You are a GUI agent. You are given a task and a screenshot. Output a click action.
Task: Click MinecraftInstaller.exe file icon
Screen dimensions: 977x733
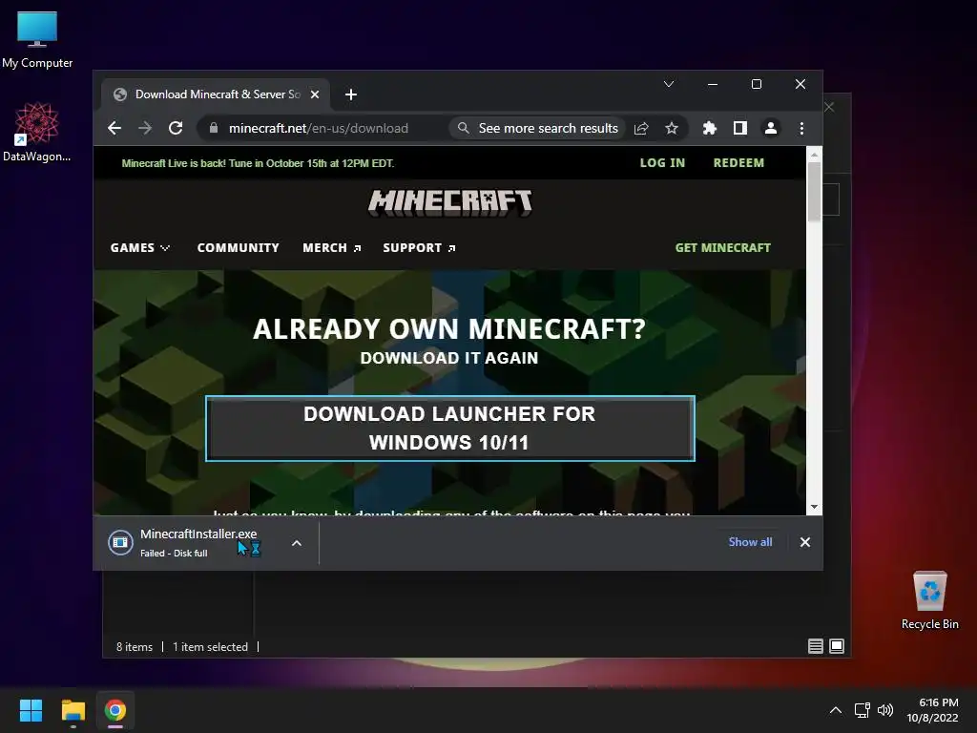tap(120, 543)
